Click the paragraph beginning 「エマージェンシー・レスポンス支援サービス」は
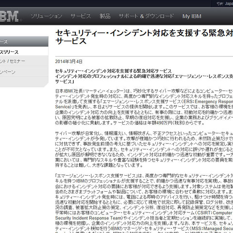The height and width of the screenshot is (233, 233). coord(144,203)
